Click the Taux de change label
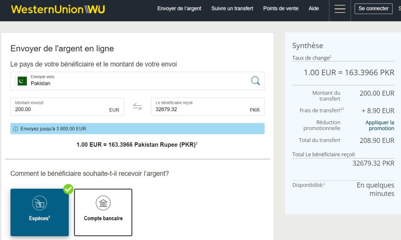The width and height of the screenshot is (401, 240). click(312, 58)
